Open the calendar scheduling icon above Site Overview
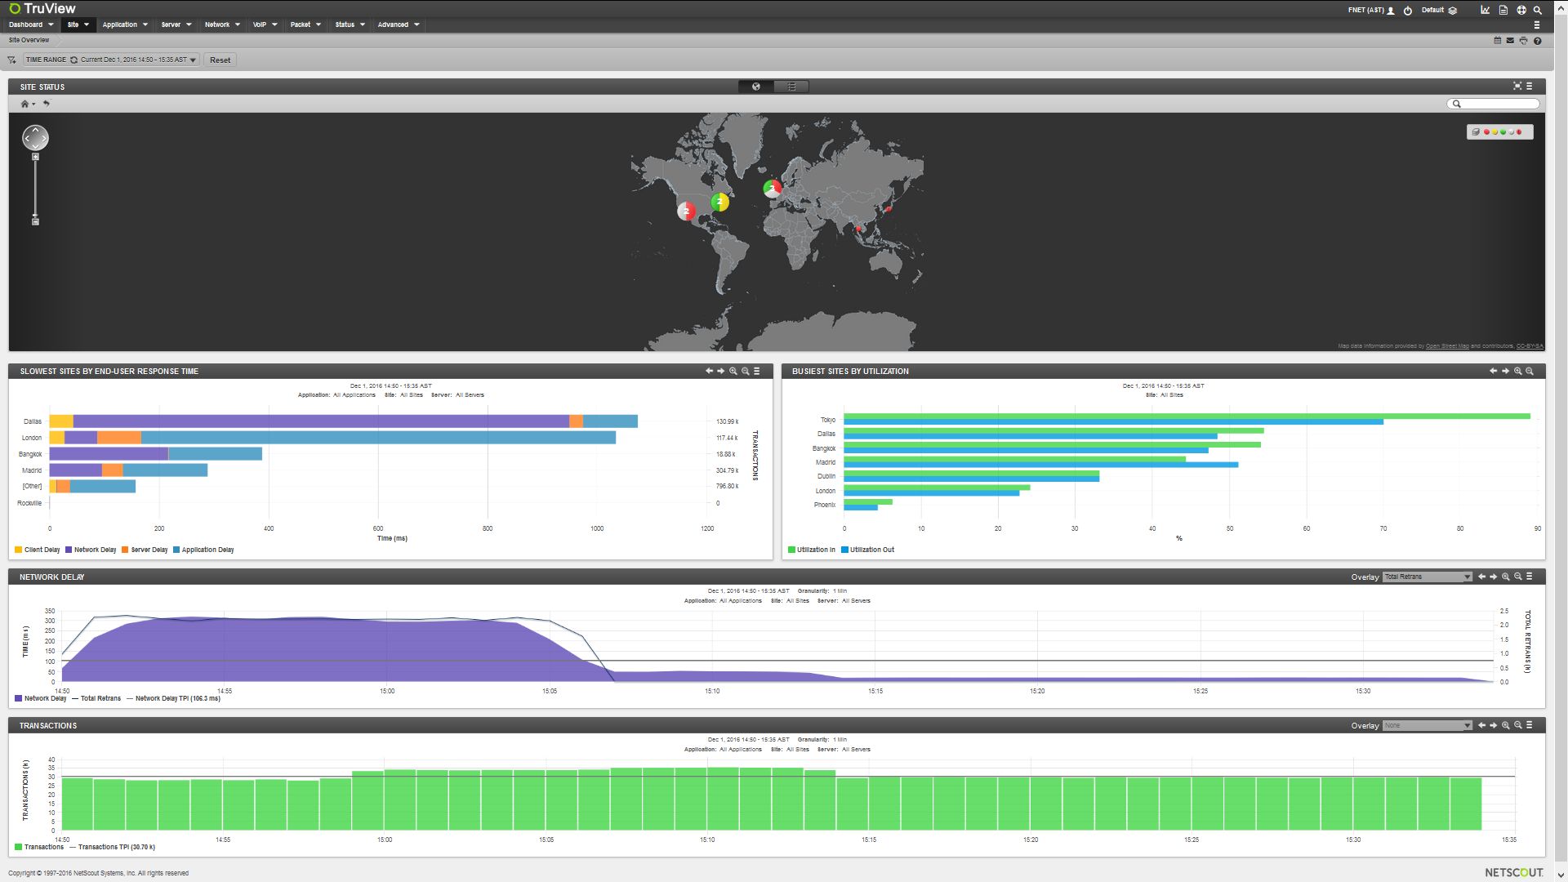 1498,39
